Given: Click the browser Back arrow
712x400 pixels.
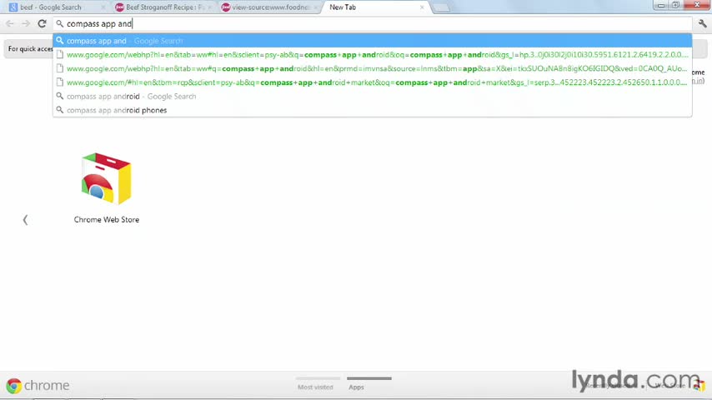Looking at the screenshot, I should tap(10, 23).
